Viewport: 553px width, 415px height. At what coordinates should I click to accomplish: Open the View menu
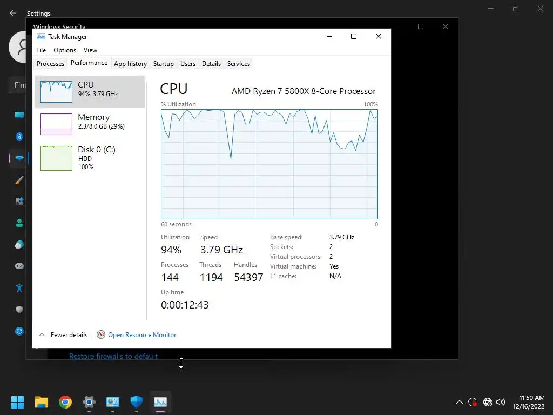point(90,50)
